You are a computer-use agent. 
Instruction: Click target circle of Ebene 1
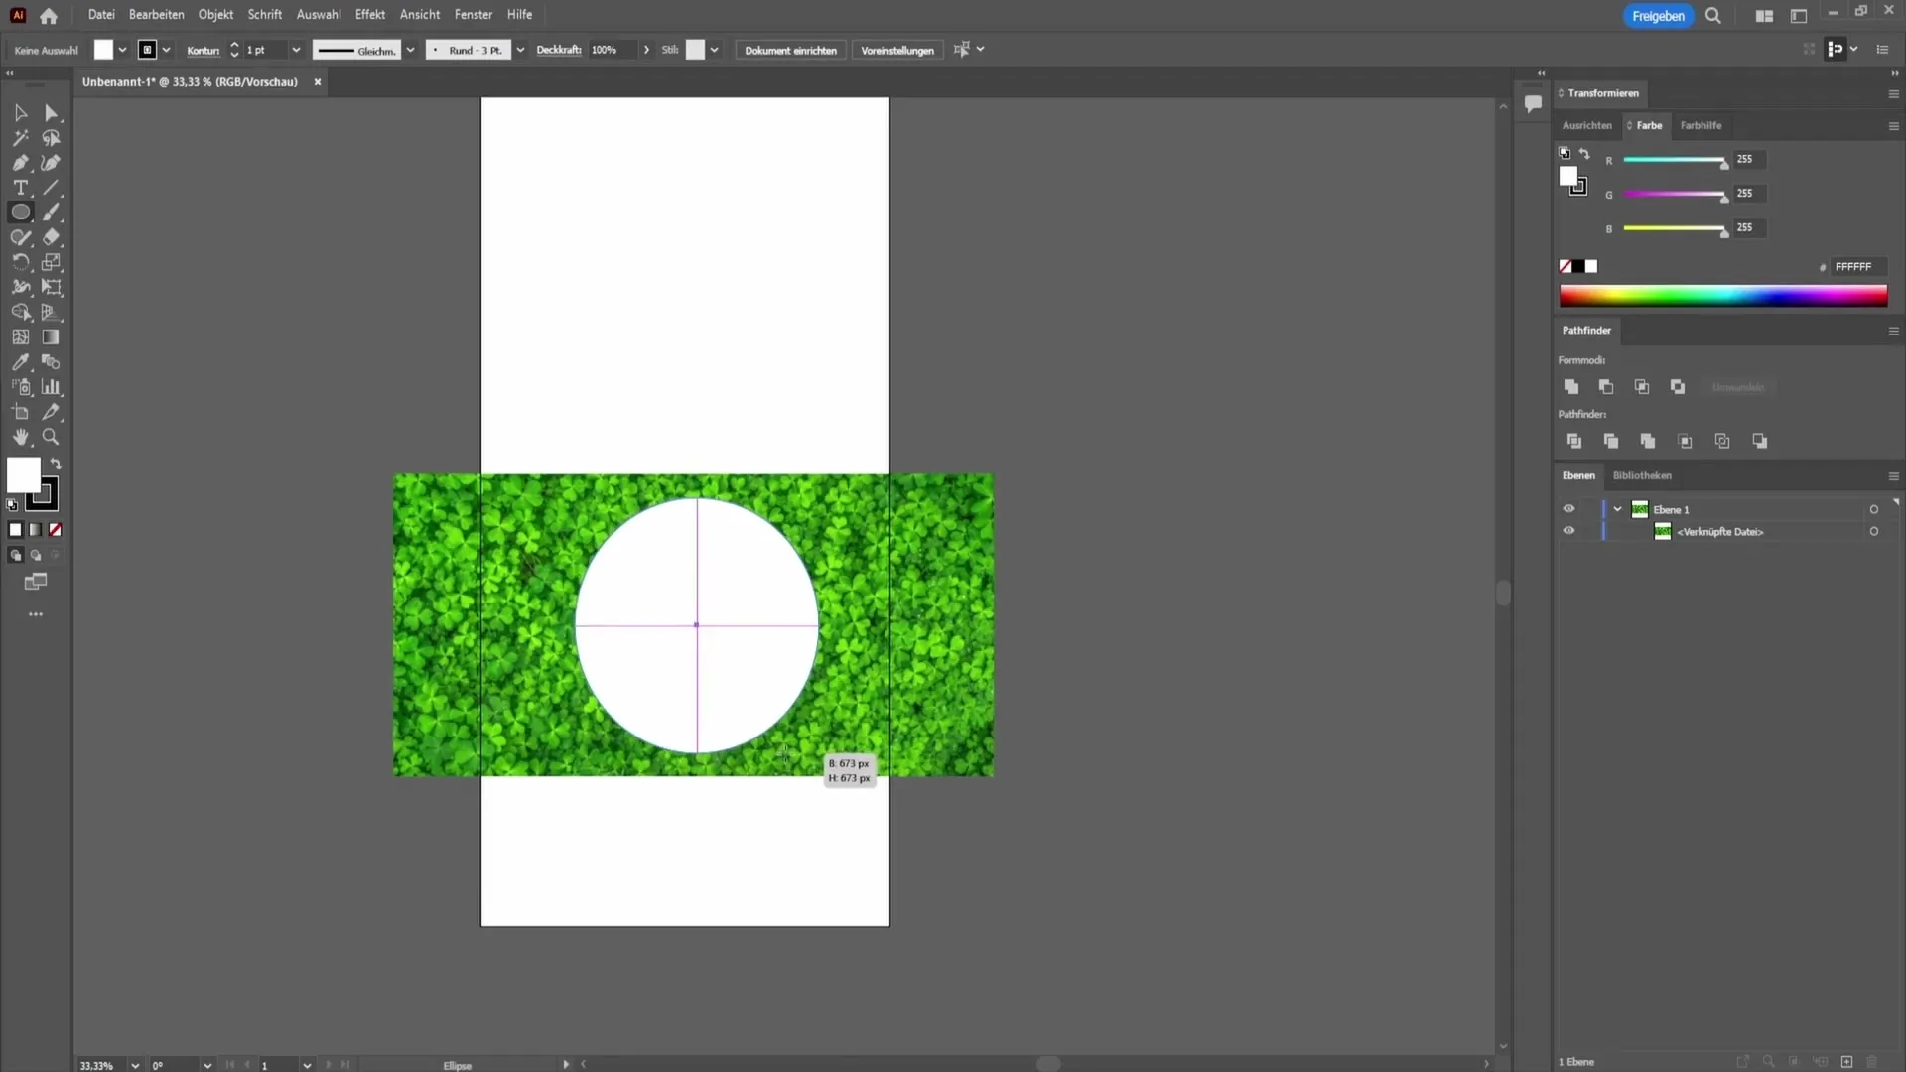click(x=1874, y=509)
